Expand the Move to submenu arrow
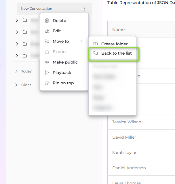175x184 pixels. point(81,41)
